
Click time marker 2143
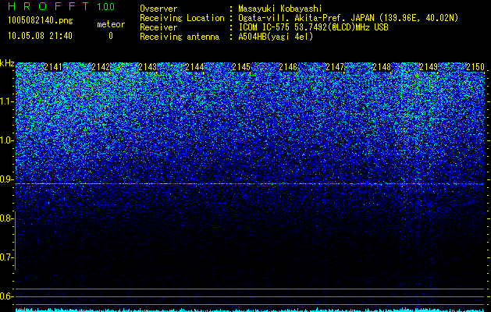click(148, 67)
